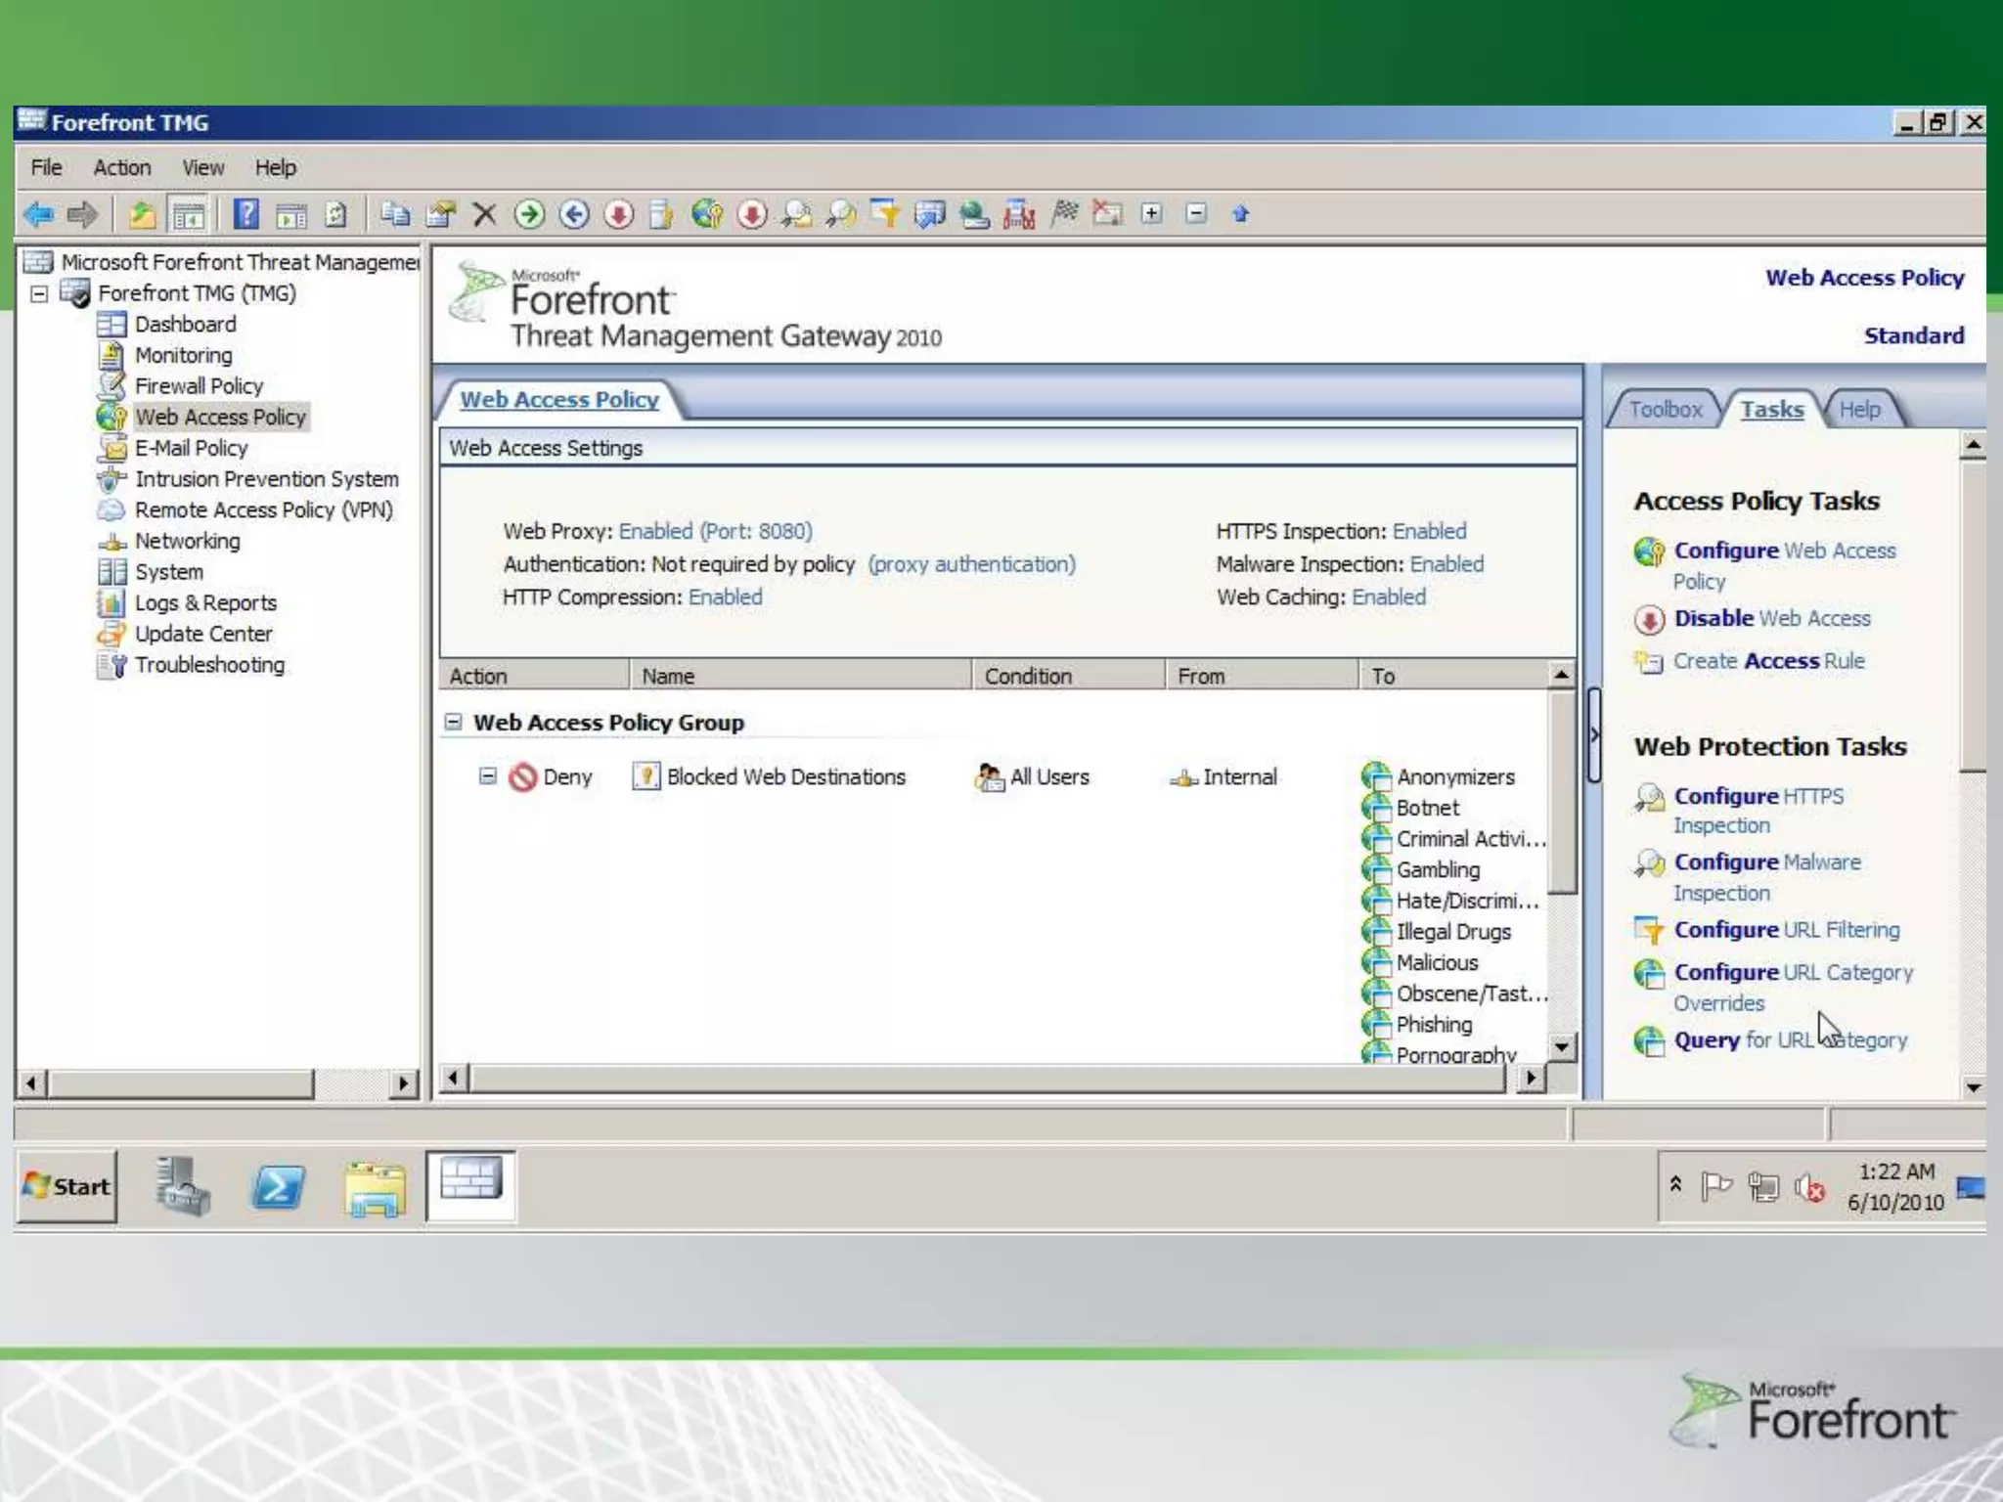Click the red Disable Web Access icon
This screenshot has height=1502, width=2003.
1649,619
